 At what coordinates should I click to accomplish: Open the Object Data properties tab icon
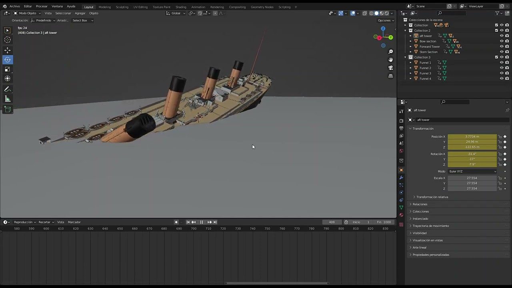401,208
